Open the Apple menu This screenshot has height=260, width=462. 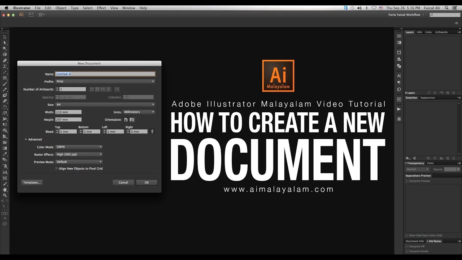6,8
